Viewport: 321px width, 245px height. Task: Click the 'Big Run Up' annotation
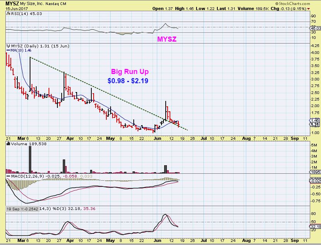(x=130, y=71)
